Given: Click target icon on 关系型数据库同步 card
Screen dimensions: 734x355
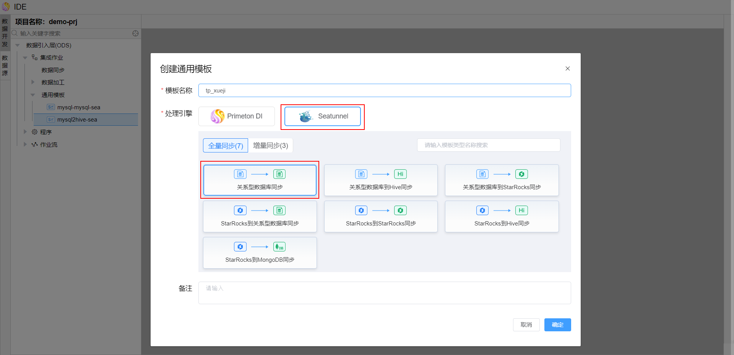Looking at the screenshot, I should click(x=279, y=174).
